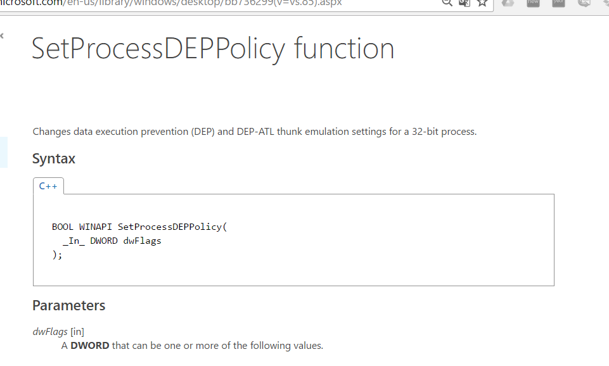
Task: Bookmark this page with the star icon
Action: coord(482,3)
